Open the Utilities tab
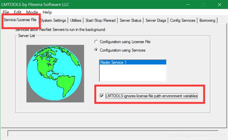 [76, 20]
